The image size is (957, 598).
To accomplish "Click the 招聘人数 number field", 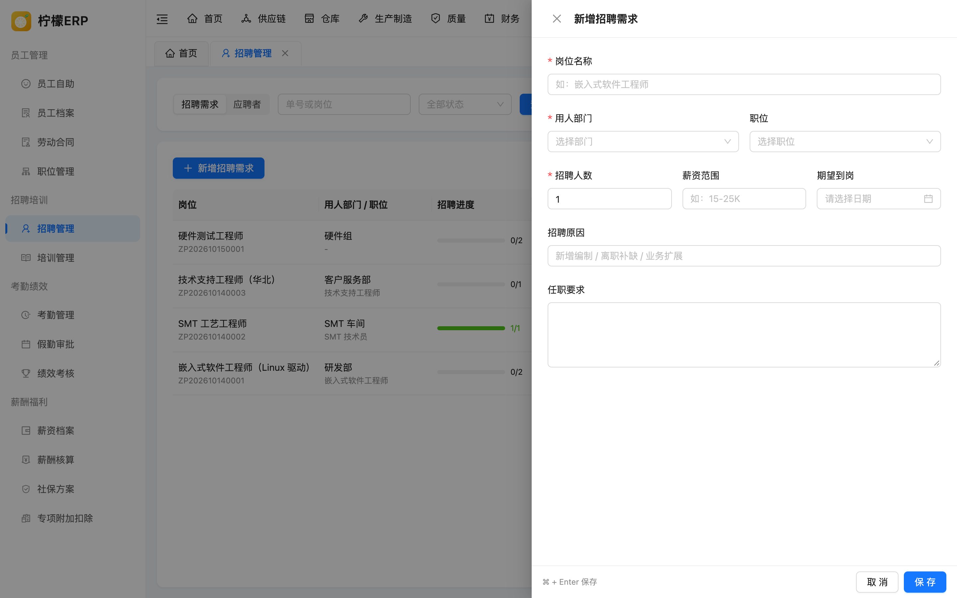I will [609, 199].
